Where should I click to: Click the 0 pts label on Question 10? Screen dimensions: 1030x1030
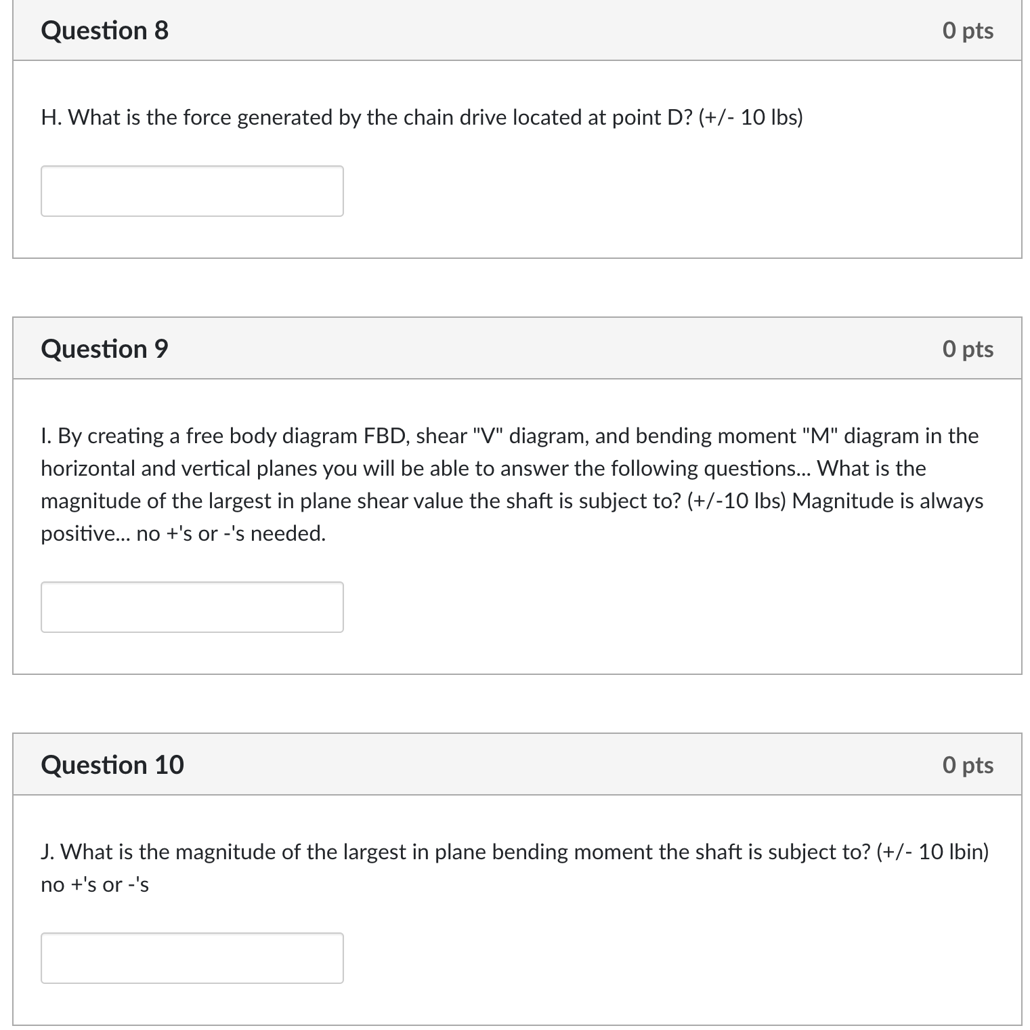point(969,764)
